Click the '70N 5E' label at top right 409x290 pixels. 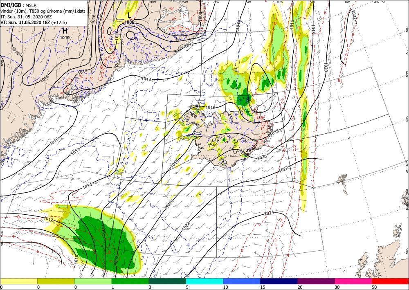(x=380, y=2)
